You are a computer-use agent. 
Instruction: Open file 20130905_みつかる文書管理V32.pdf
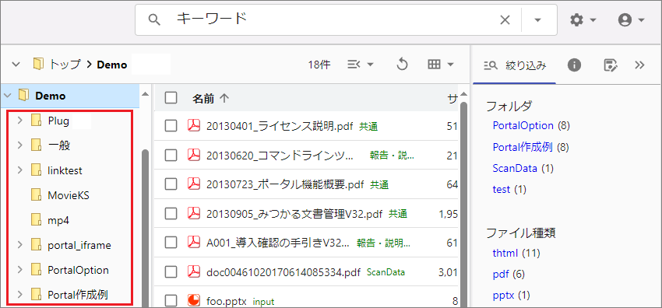[294, 214]
